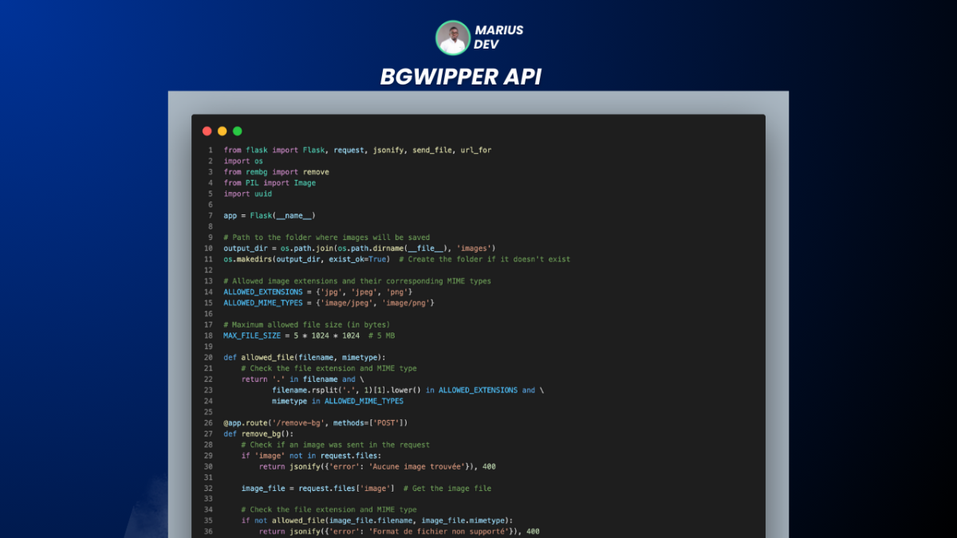This screenshot has height=538, width=957.
Task: Click the green maximize dot of code window
Action: pos(238,131)
